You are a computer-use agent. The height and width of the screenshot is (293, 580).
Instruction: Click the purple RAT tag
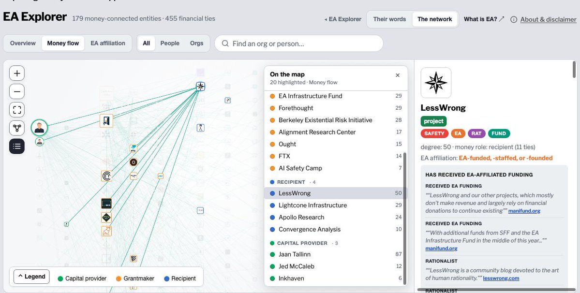(476, 133)
